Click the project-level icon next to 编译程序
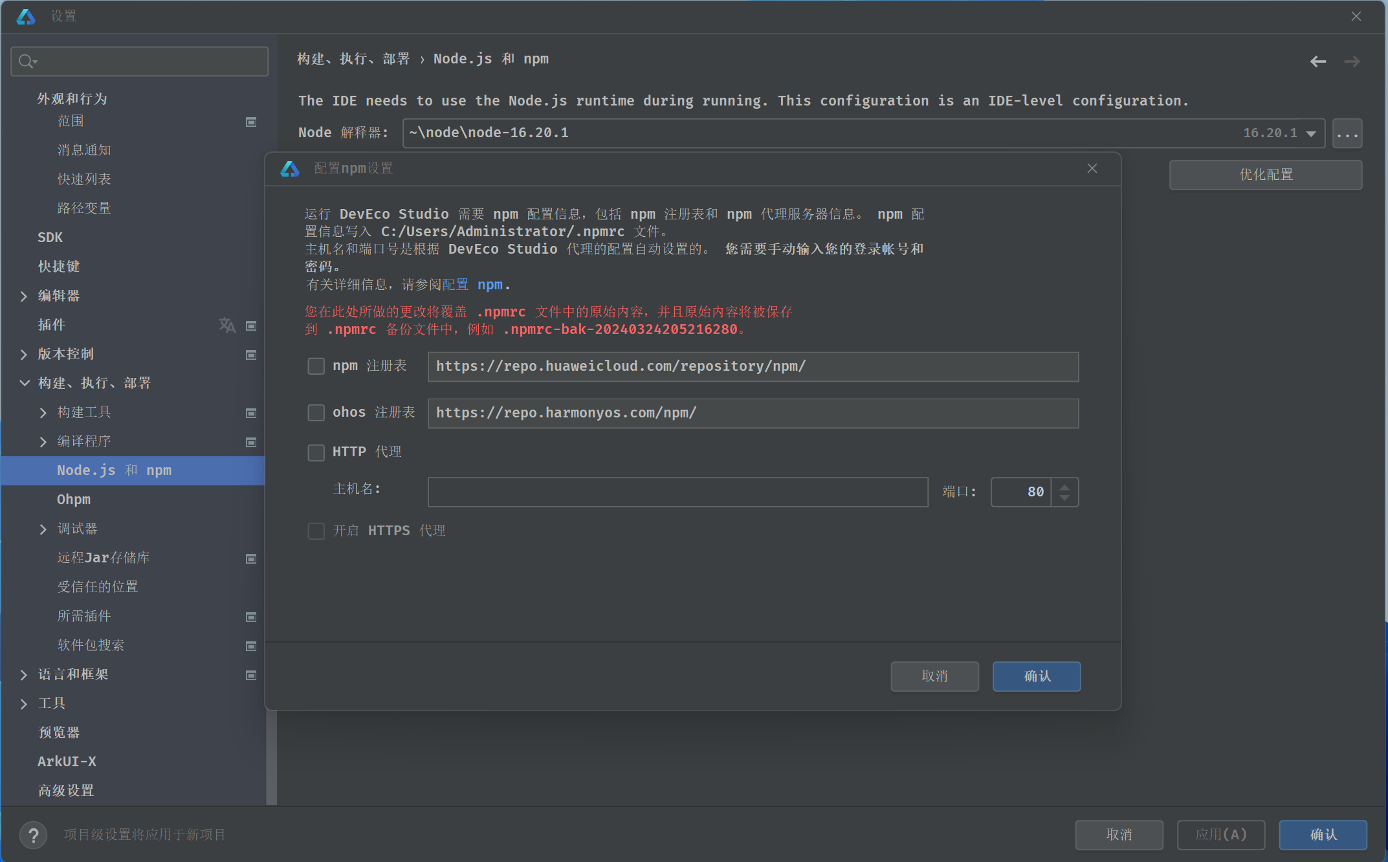The height and width of the screenshot is (862, 1388). (x=251, y=442)
